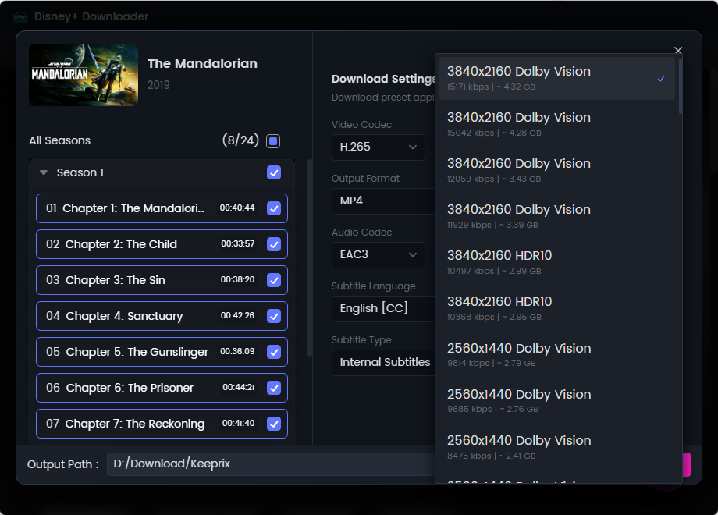
Task: Open the Video Codec H.265 dropdown
Action: point(379,147)
